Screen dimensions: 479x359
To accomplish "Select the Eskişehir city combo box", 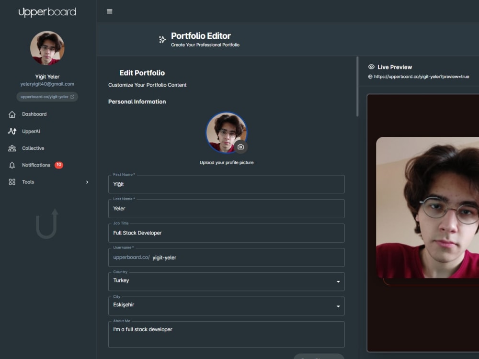I will point(227,306).
